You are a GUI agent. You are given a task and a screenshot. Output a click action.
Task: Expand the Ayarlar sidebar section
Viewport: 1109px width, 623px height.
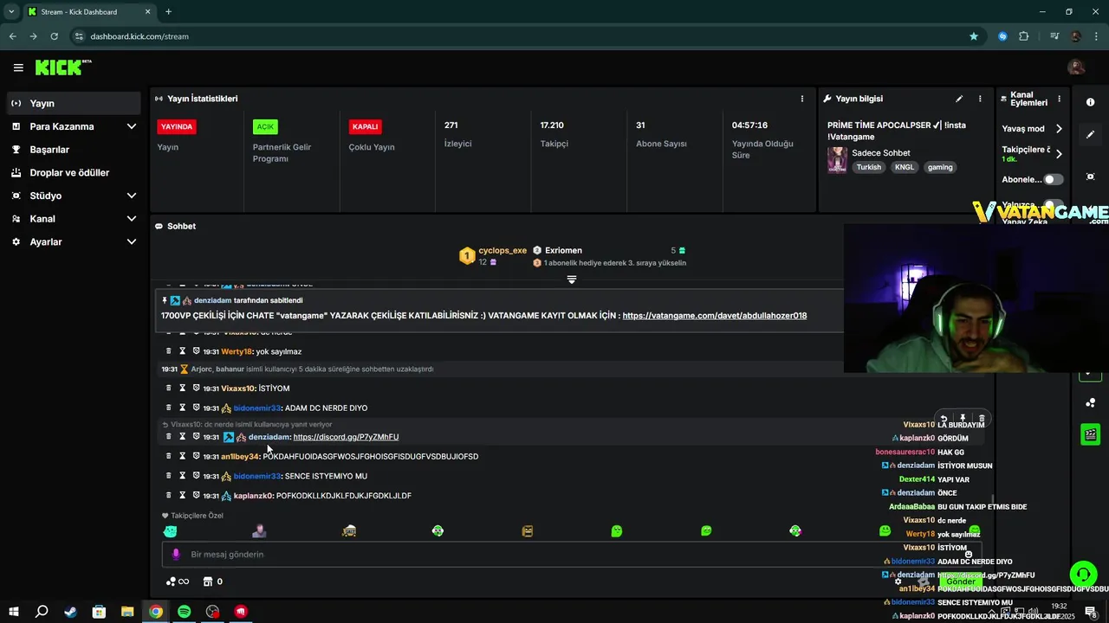point(132,242)
